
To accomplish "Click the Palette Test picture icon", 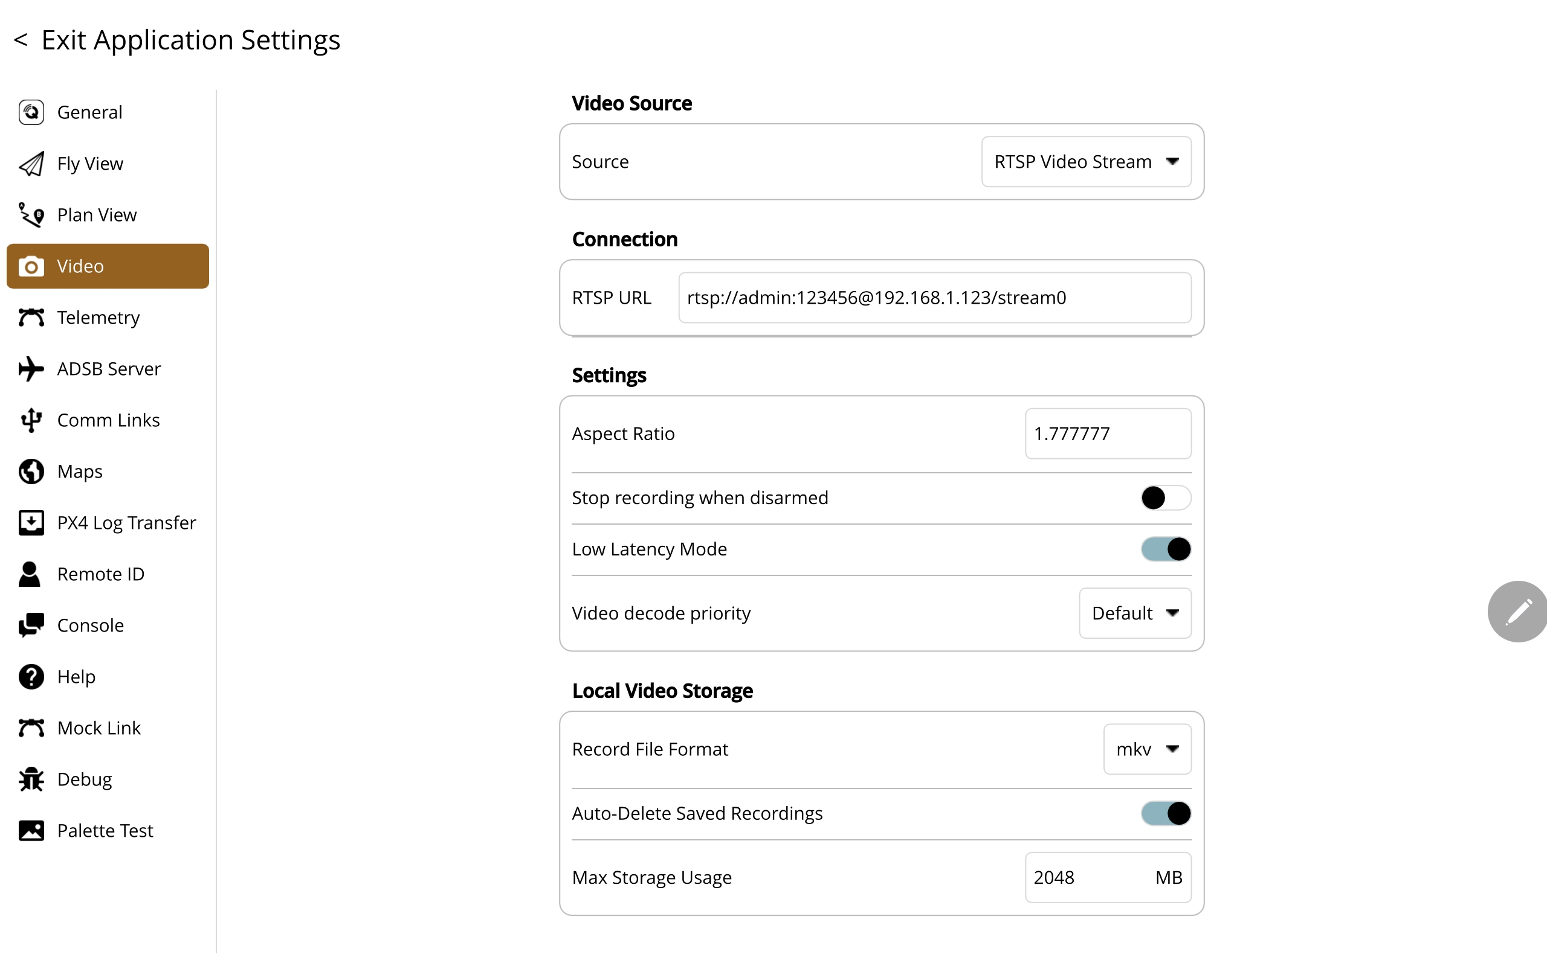I will pyautogui.click(x=31, y=831).
